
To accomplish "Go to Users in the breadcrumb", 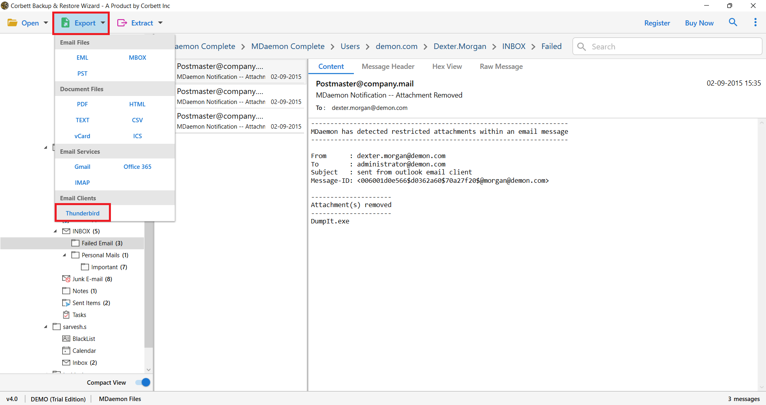I will 350,46.
